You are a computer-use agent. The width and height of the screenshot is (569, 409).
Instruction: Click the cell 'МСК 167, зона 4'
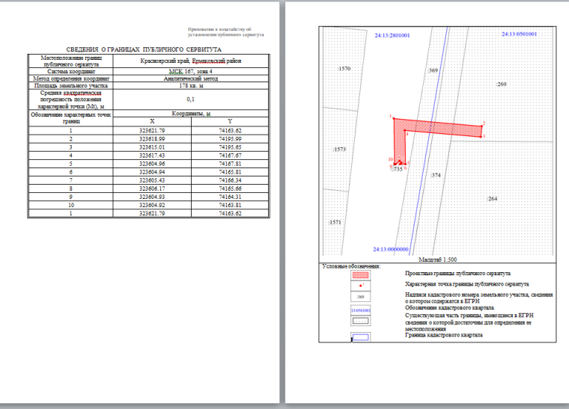(x=191, y=71)
